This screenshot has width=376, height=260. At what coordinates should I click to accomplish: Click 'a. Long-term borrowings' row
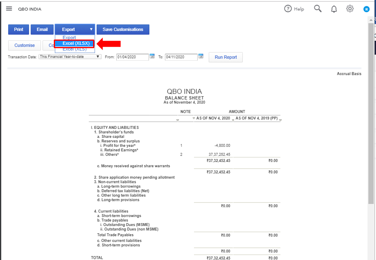[x=119, y=186]
